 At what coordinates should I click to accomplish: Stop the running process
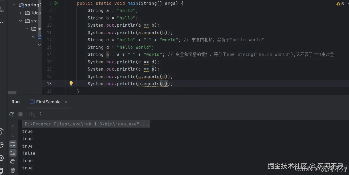pos(21,114)
